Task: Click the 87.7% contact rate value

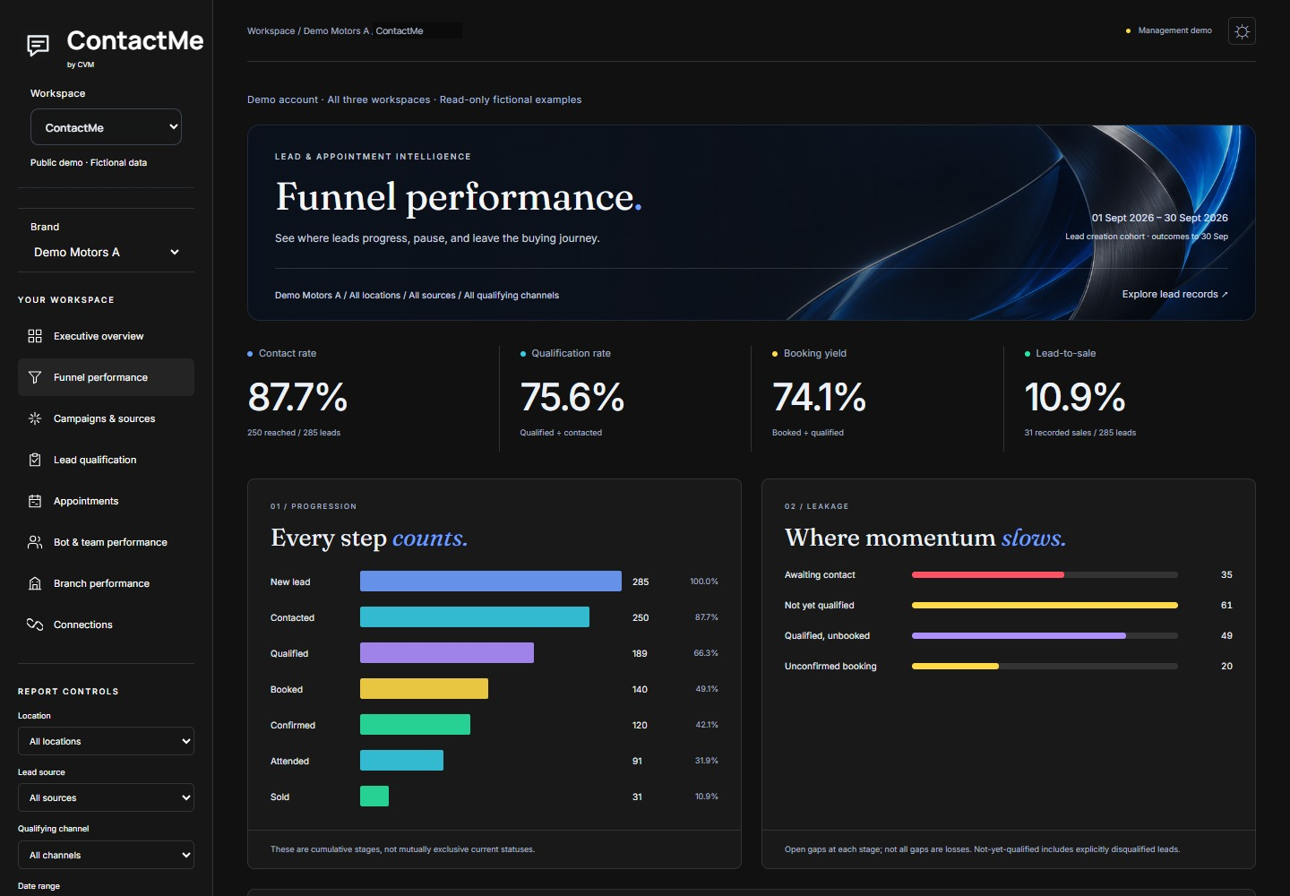Action: point(297,397)
